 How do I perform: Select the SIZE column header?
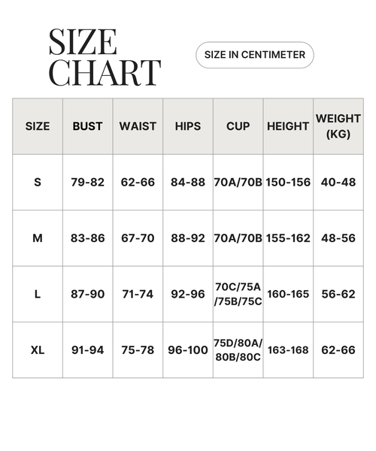38,126
